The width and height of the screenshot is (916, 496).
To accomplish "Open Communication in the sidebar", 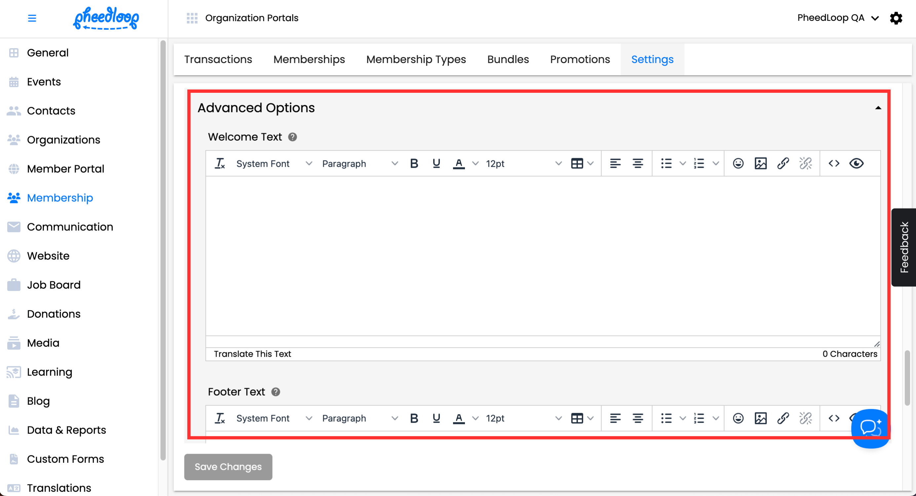I will pyautogui.click(x=70, y=227).
